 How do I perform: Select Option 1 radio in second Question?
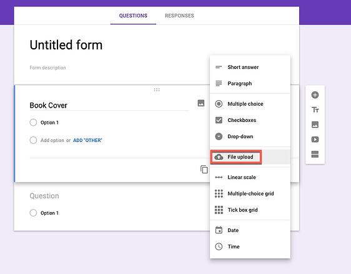(x=33, y=213)
